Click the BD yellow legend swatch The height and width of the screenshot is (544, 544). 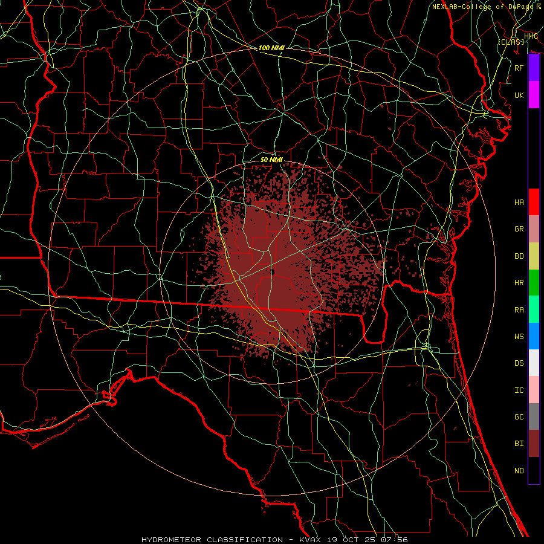(534, 256)
